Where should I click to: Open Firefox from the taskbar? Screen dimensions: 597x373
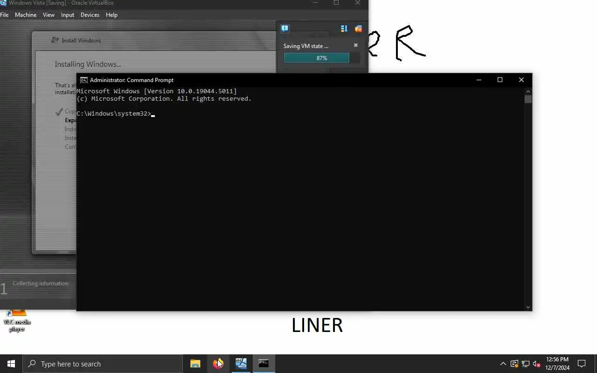(x=218, y=364)
